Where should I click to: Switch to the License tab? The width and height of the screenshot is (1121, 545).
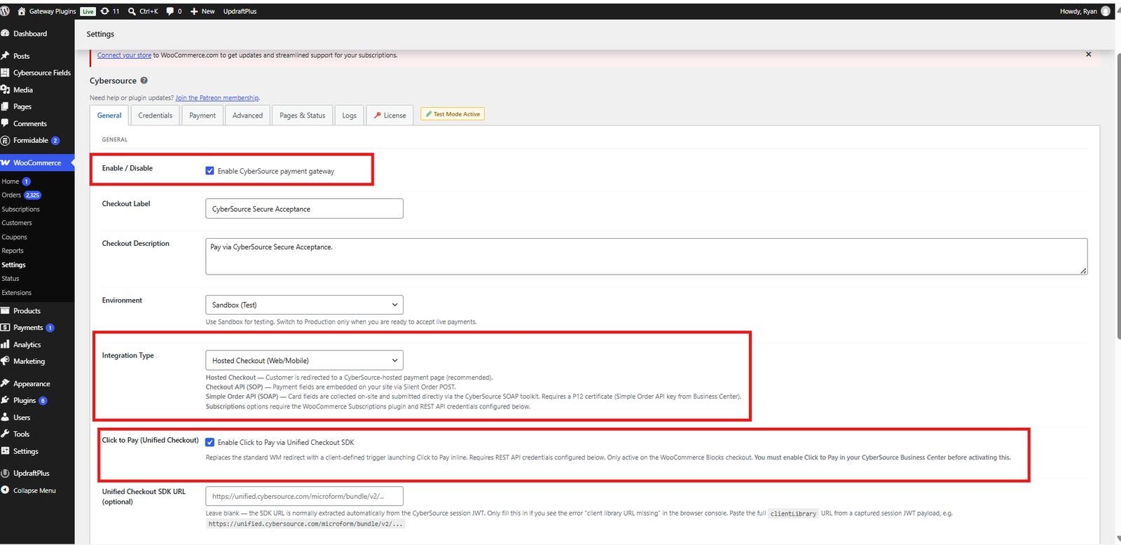pos(390,116)
